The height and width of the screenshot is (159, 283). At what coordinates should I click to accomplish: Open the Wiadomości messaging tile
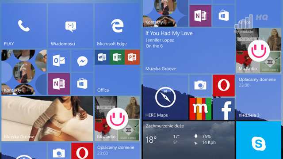tap(70, 26)
